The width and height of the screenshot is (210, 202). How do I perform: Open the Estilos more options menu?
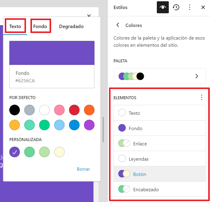[x=189, y=7]
